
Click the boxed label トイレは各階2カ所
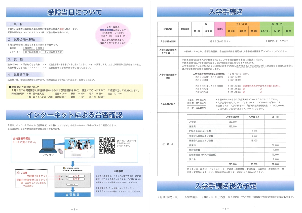coord(52,52)
